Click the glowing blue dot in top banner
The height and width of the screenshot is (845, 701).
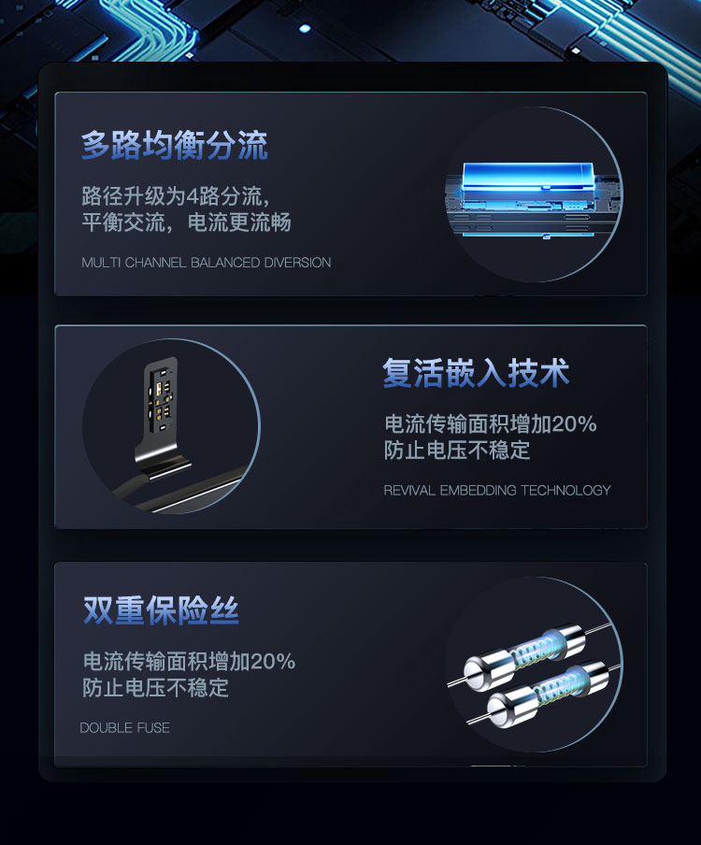[x=305, y=29]
